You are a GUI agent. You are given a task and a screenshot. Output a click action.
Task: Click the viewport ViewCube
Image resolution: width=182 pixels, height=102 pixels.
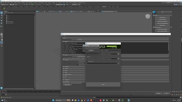(148, 16)
